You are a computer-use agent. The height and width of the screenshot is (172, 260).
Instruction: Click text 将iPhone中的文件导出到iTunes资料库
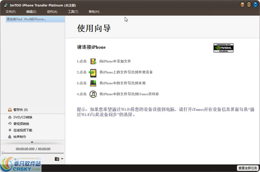tap(129, 94)
